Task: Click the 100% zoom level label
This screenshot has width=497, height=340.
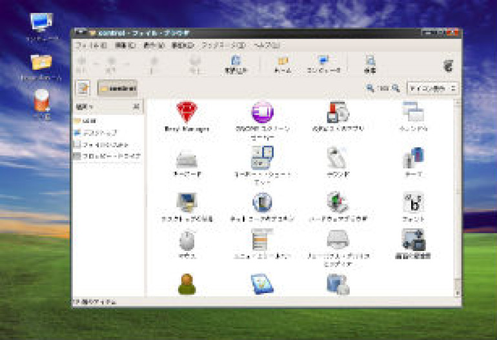Action: 383,88
